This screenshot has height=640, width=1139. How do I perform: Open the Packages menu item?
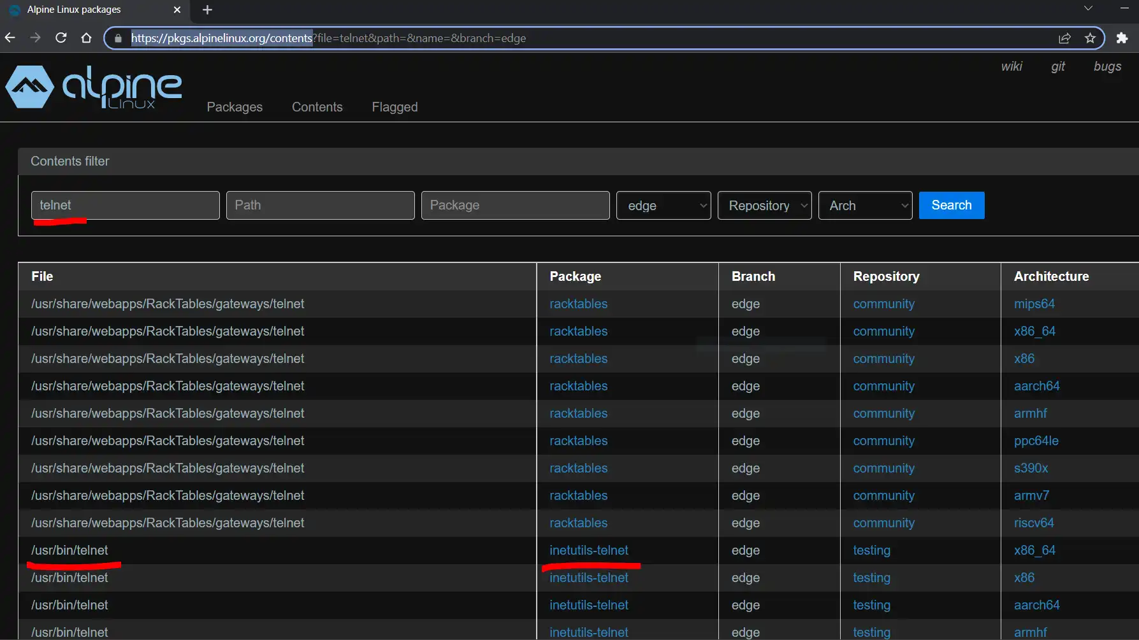[235, 107]
